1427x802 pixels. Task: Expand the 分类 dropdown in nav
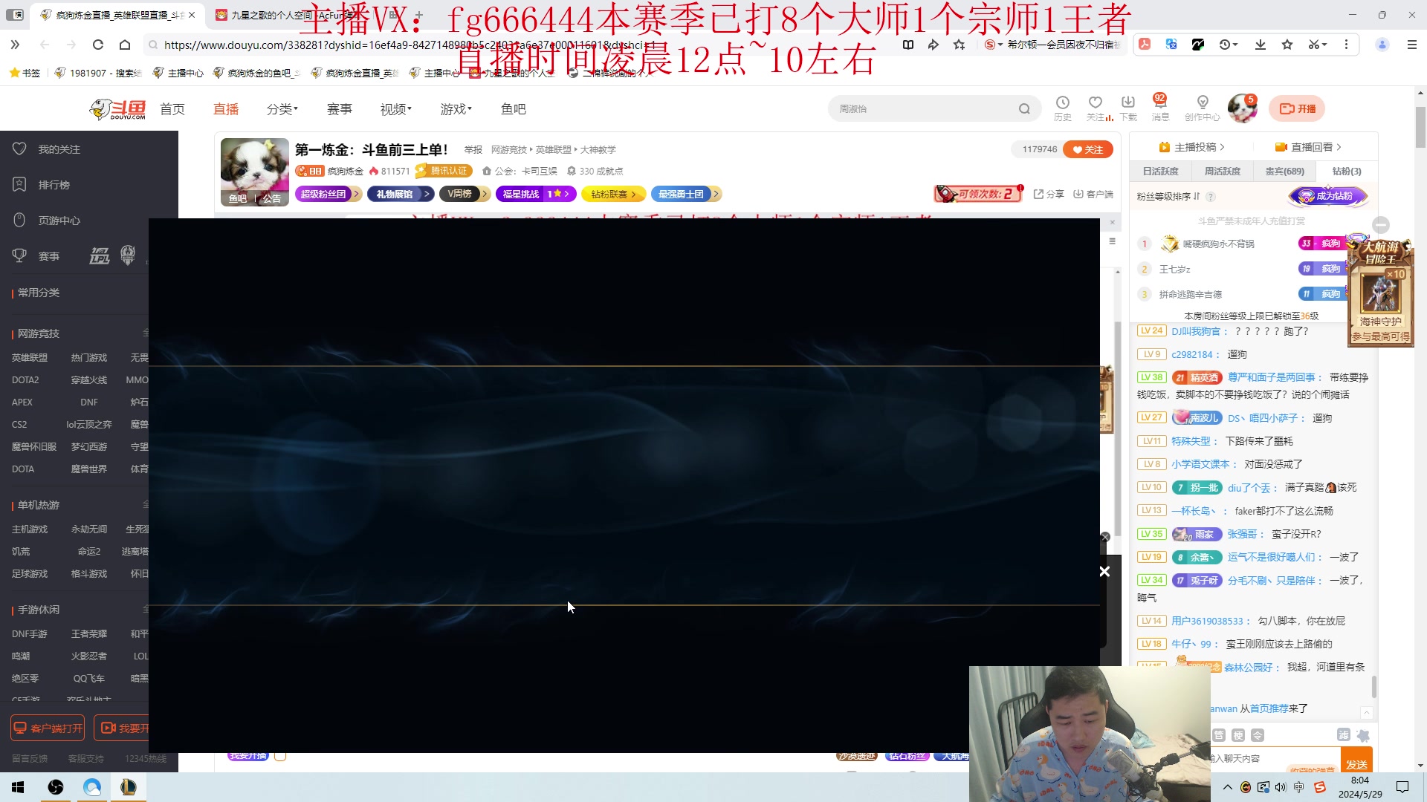click(x=282, y=109)
